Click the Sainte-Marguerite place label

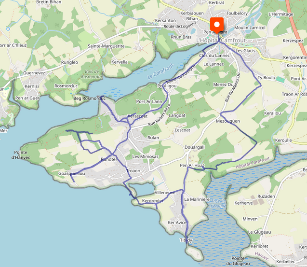coord(107,46)
